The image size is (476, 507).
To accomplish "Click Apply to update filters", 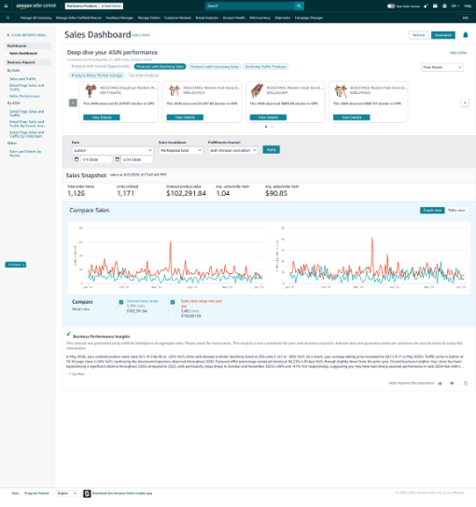I will [x=271, y=150].
